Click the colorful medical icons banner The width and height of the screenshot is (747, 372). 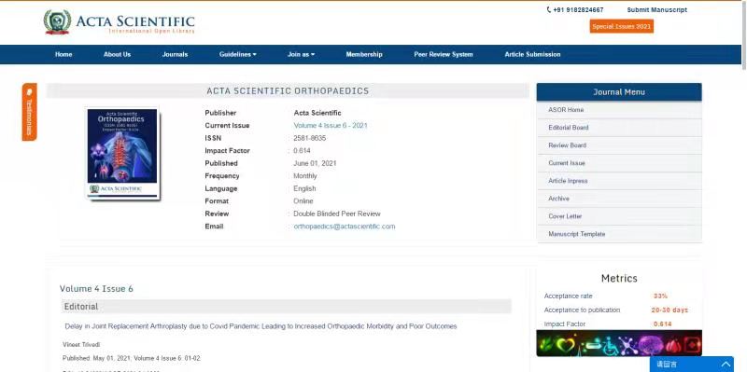619,343
